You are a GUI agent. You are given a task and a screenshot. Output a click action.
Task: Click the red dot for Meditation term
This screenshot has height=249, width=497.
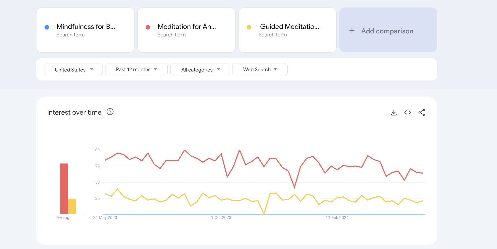coord(148,27)
